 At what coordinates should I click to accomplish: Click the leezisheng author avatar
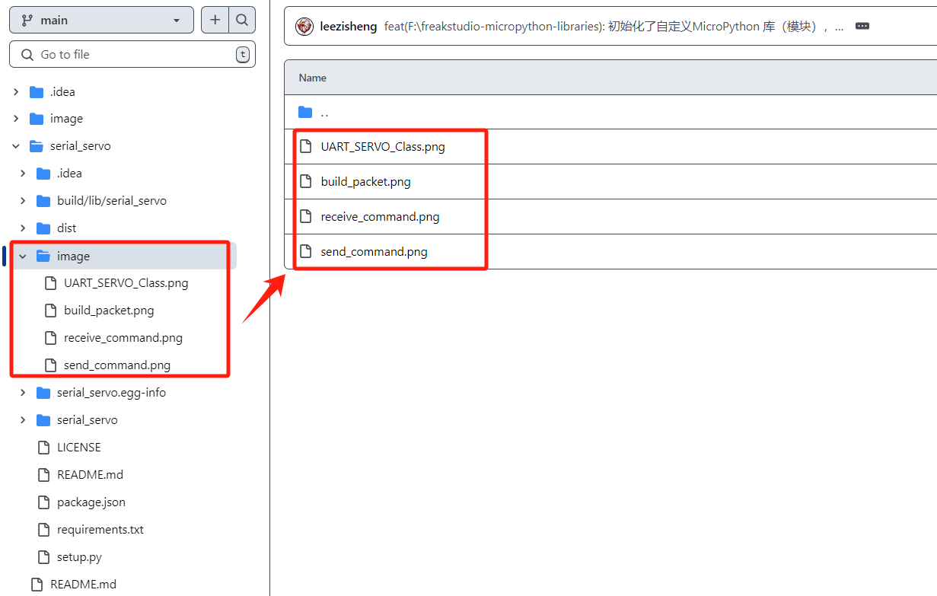[304, 27]
